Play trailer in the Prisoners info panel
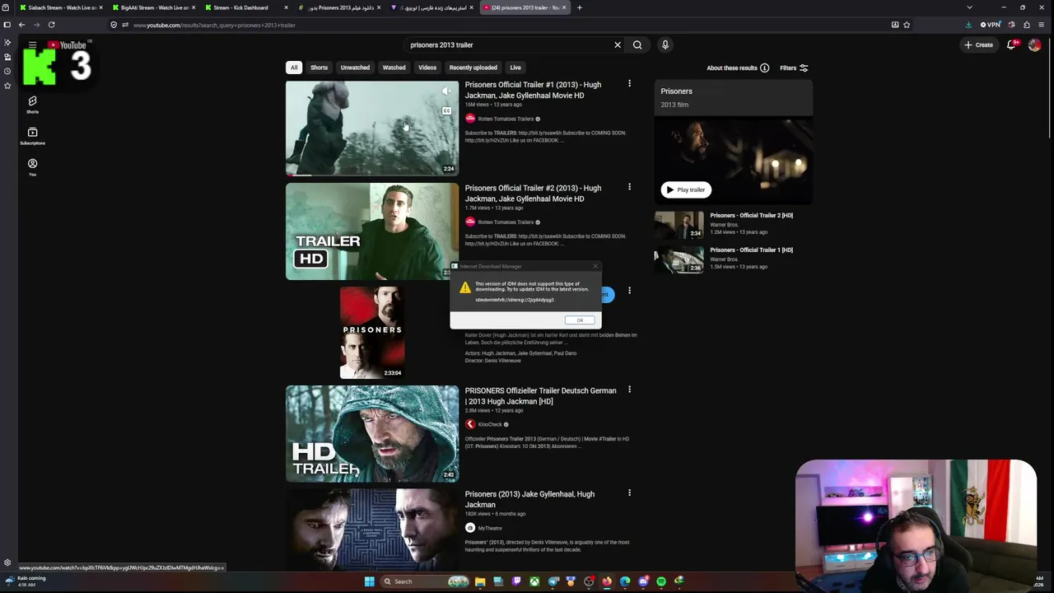Screen dimensions: 1054x593 coord(686,189)
